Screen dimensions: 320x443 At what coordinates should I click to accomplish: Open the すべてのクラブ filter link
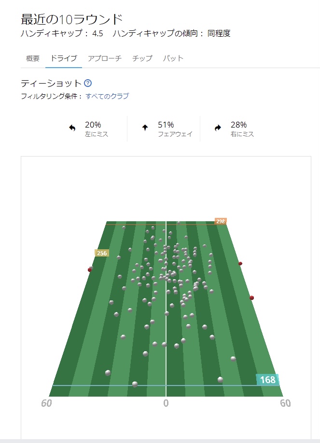pos(107,96)
